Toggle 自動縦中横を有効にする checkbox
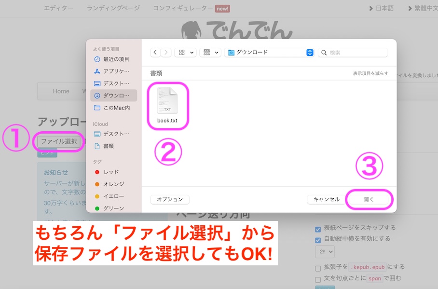The width and height of the screenshot is (438, 289). pos(318,239)
